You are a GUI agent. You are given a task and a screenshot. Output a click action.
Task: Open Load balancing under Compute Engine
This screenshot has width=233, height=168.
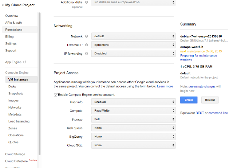[19, 121]
